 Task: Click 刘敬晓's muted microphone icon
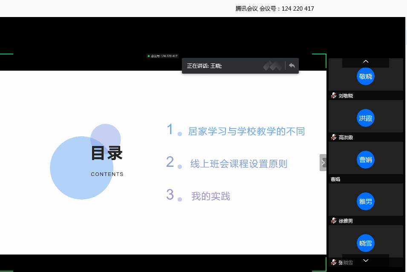[334, 96]
